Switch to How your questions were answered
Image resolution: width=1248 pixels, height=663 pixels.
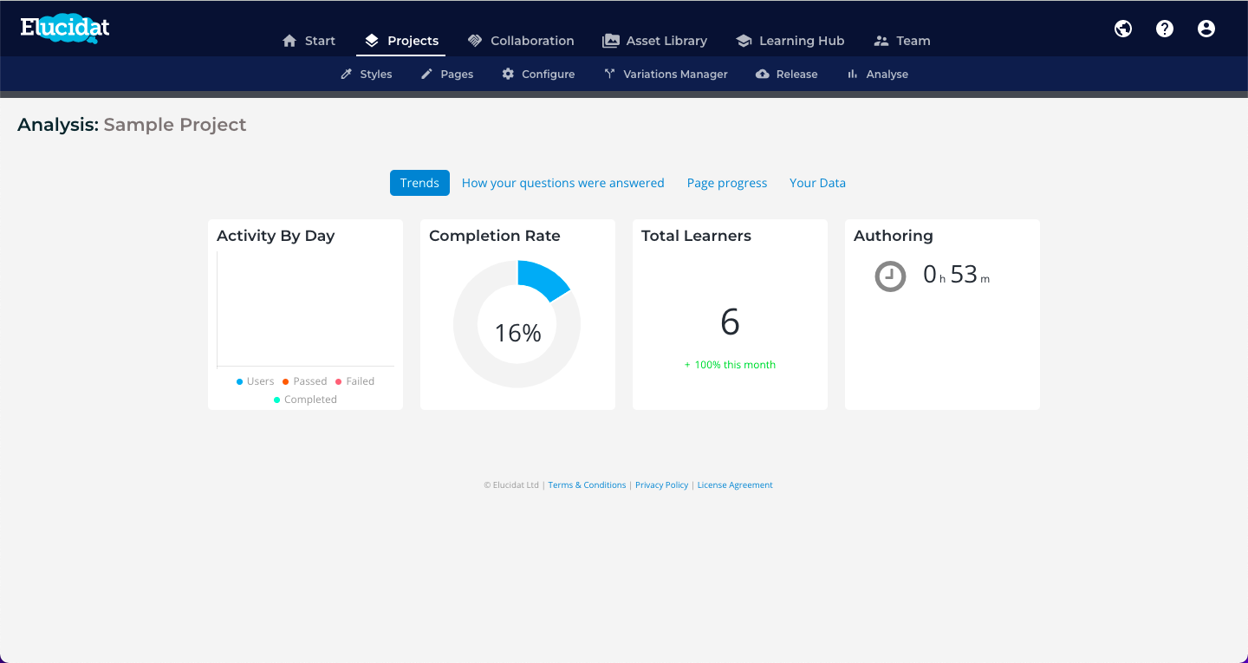pos(563,183)
